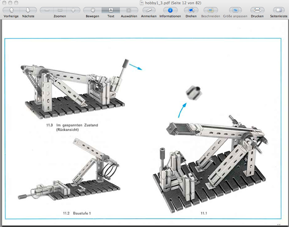Select the Text selection tool
The image size is (289, 227).
[x=111, y=10]
